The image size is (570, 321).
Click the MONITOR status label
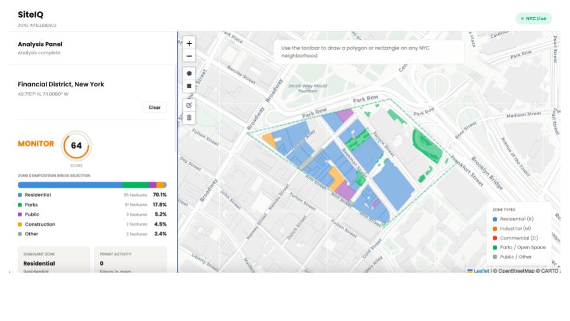tap(36, 144)
